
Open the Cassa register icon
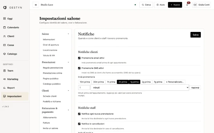coord(5,45)
